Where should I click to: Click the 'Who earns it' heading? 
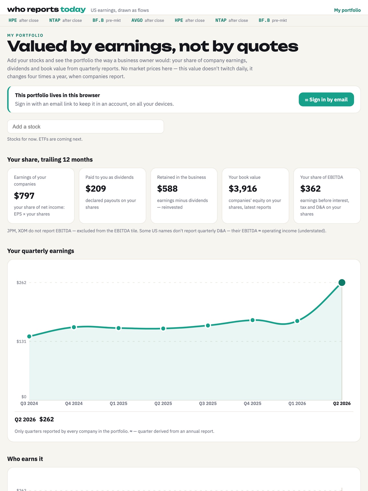[25, 459]
